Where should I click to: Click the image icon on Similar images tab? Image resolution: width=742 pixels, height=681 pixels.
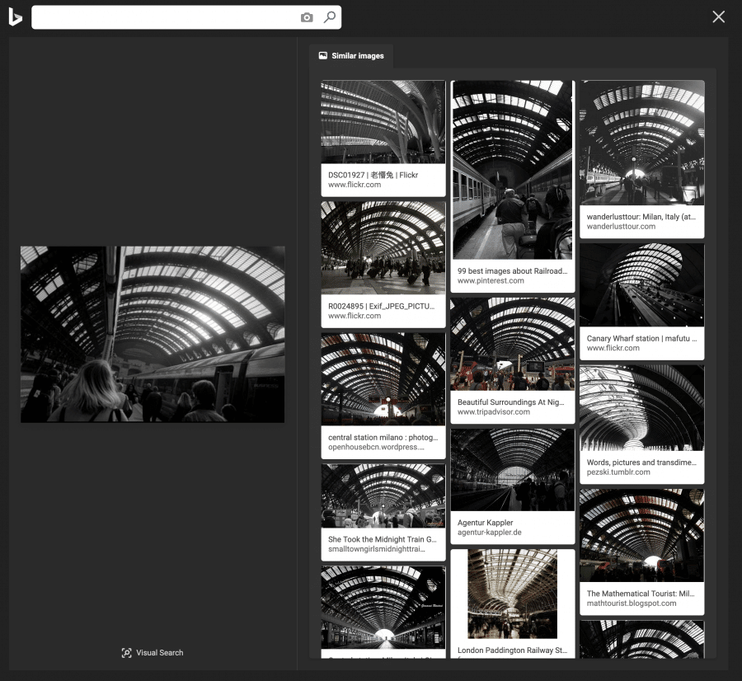[x=322, y=55]
